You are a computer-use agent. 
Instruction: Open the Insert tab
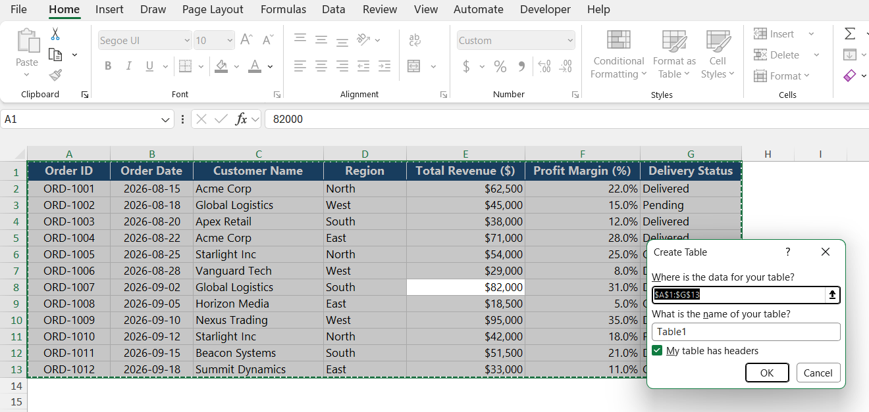[109, 9]
